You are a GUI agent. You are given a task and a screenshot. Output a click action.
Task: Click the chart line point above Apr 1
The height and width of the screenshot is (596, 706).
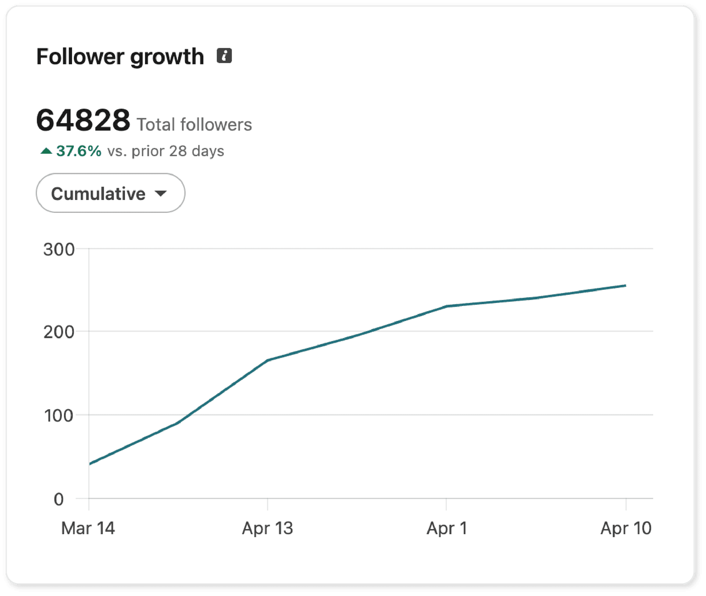click(446, 306)
